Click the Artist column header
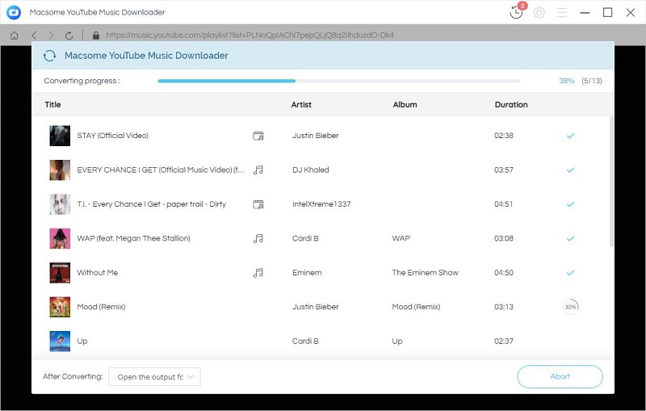Viewport: 646px width, 411px height. [x=301, y=105]
